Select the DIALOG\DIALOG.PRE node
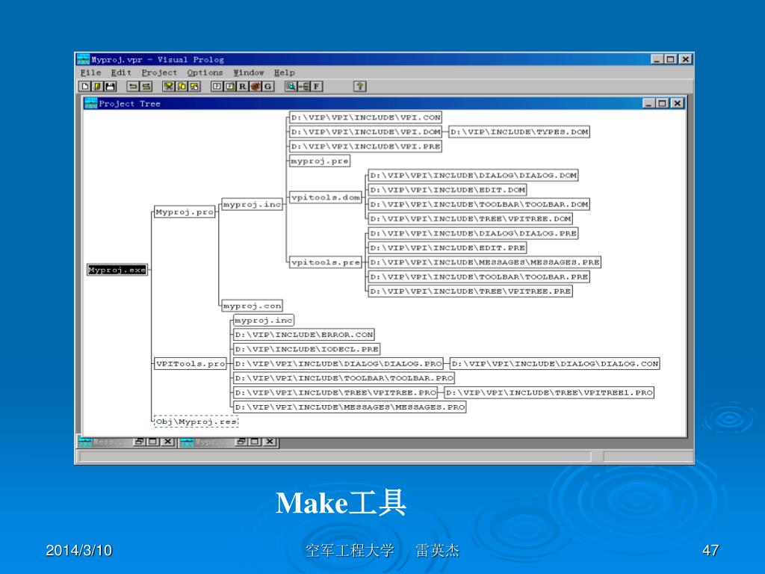 pyautogui.click(x=473, y=233)
